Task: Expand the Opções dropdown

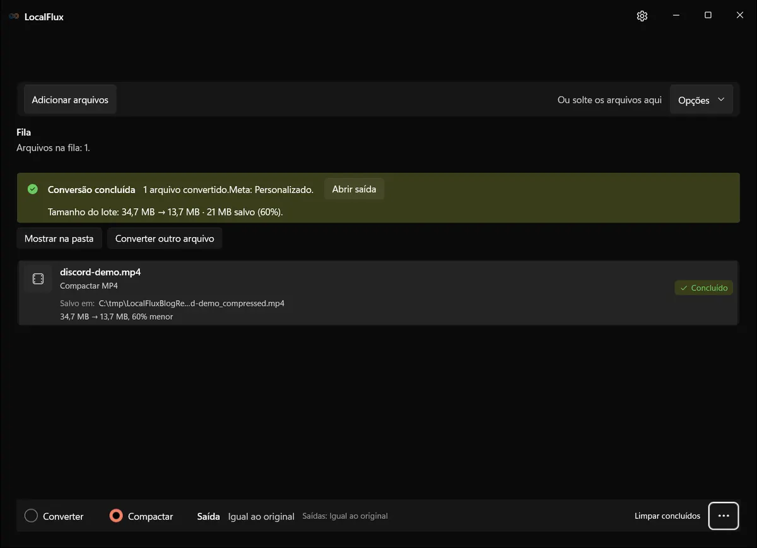Action: tap(701, 100)
